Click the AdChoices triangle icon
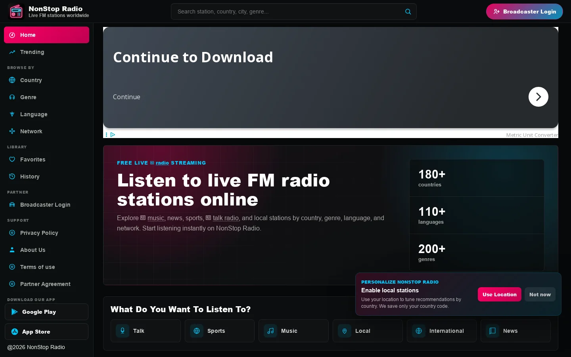 [x=113, y=135]
